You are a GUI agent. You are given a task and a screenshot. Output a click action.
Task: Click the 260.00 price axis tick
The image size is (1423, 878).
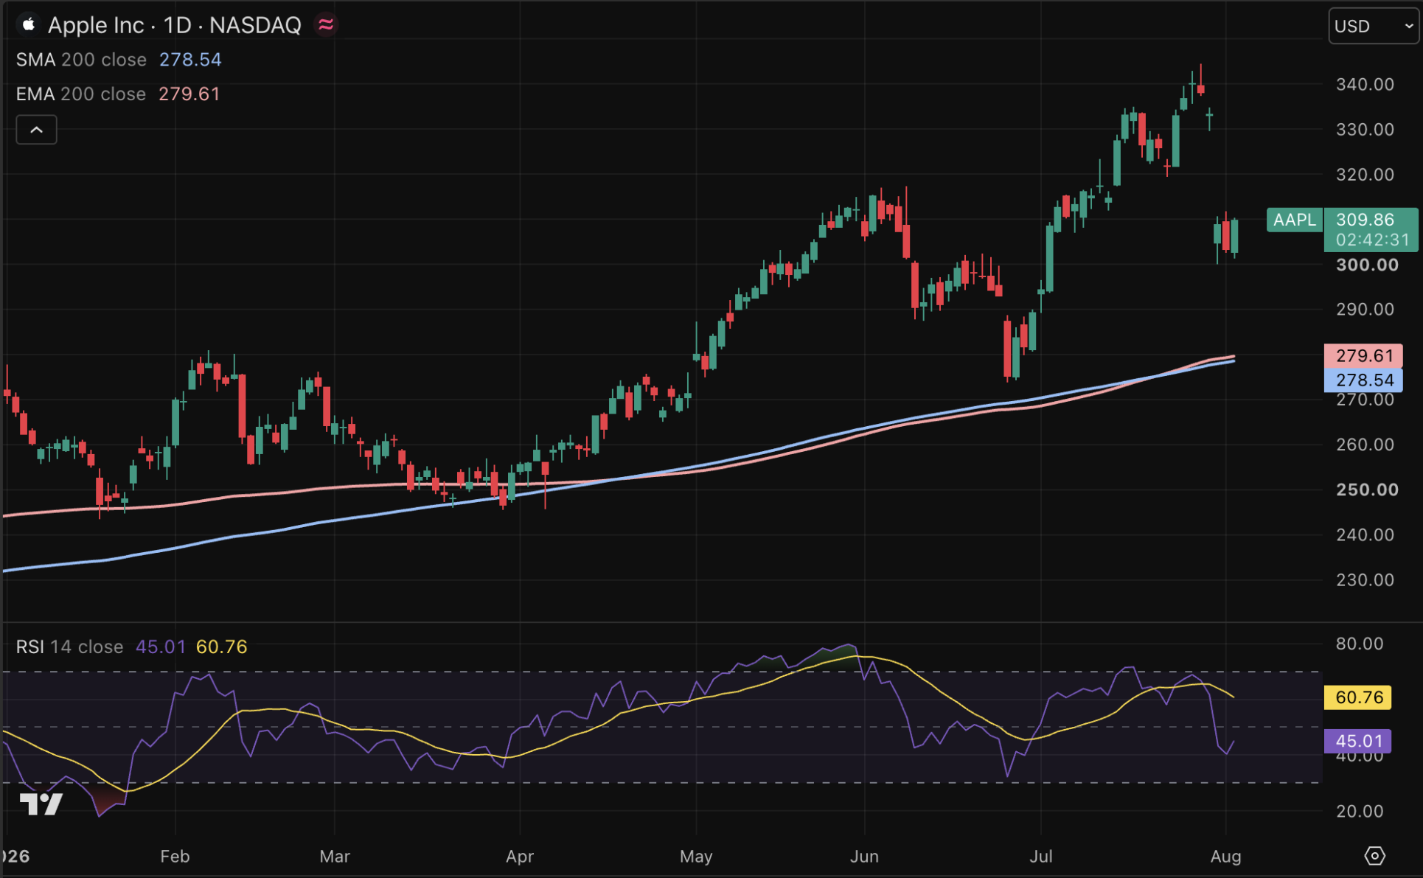coord(1365,445)
